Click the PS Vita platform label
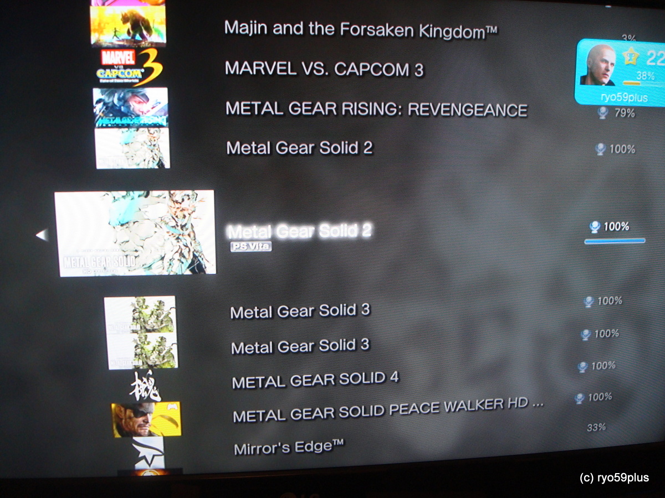 pos(251,247)
